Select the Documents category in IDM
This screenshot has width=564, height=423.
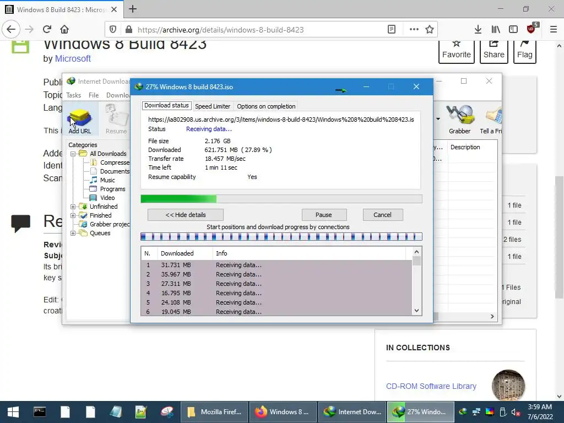[x=115, y=171]
